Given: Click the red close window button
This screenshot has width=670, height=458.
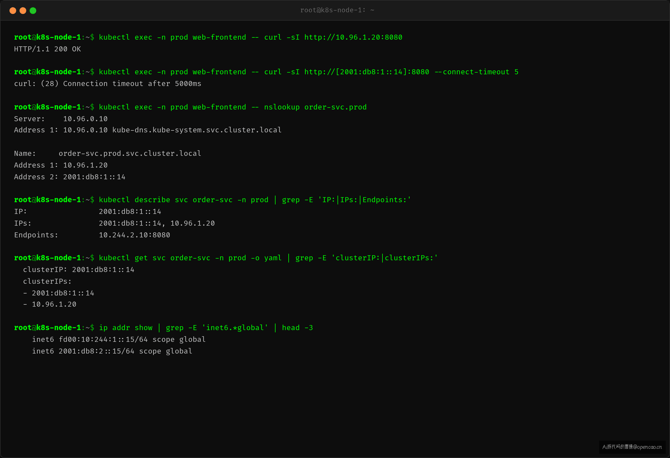Looking at the screenshot, I should tap(13, 11).
